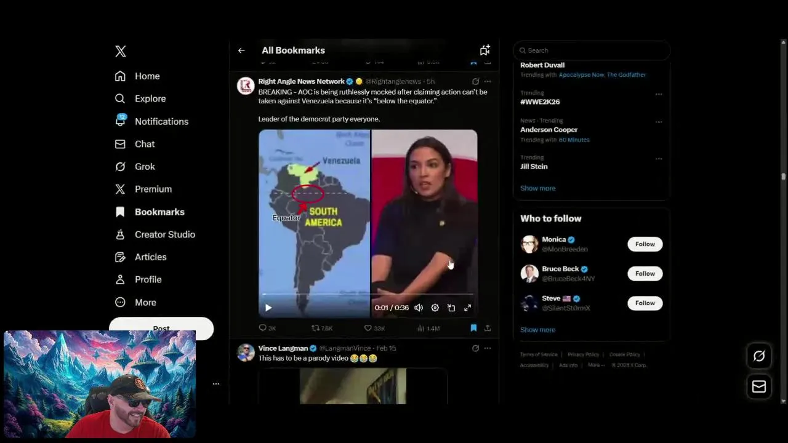
Task: Open Monica's profile picture
Action: point(529,244)
